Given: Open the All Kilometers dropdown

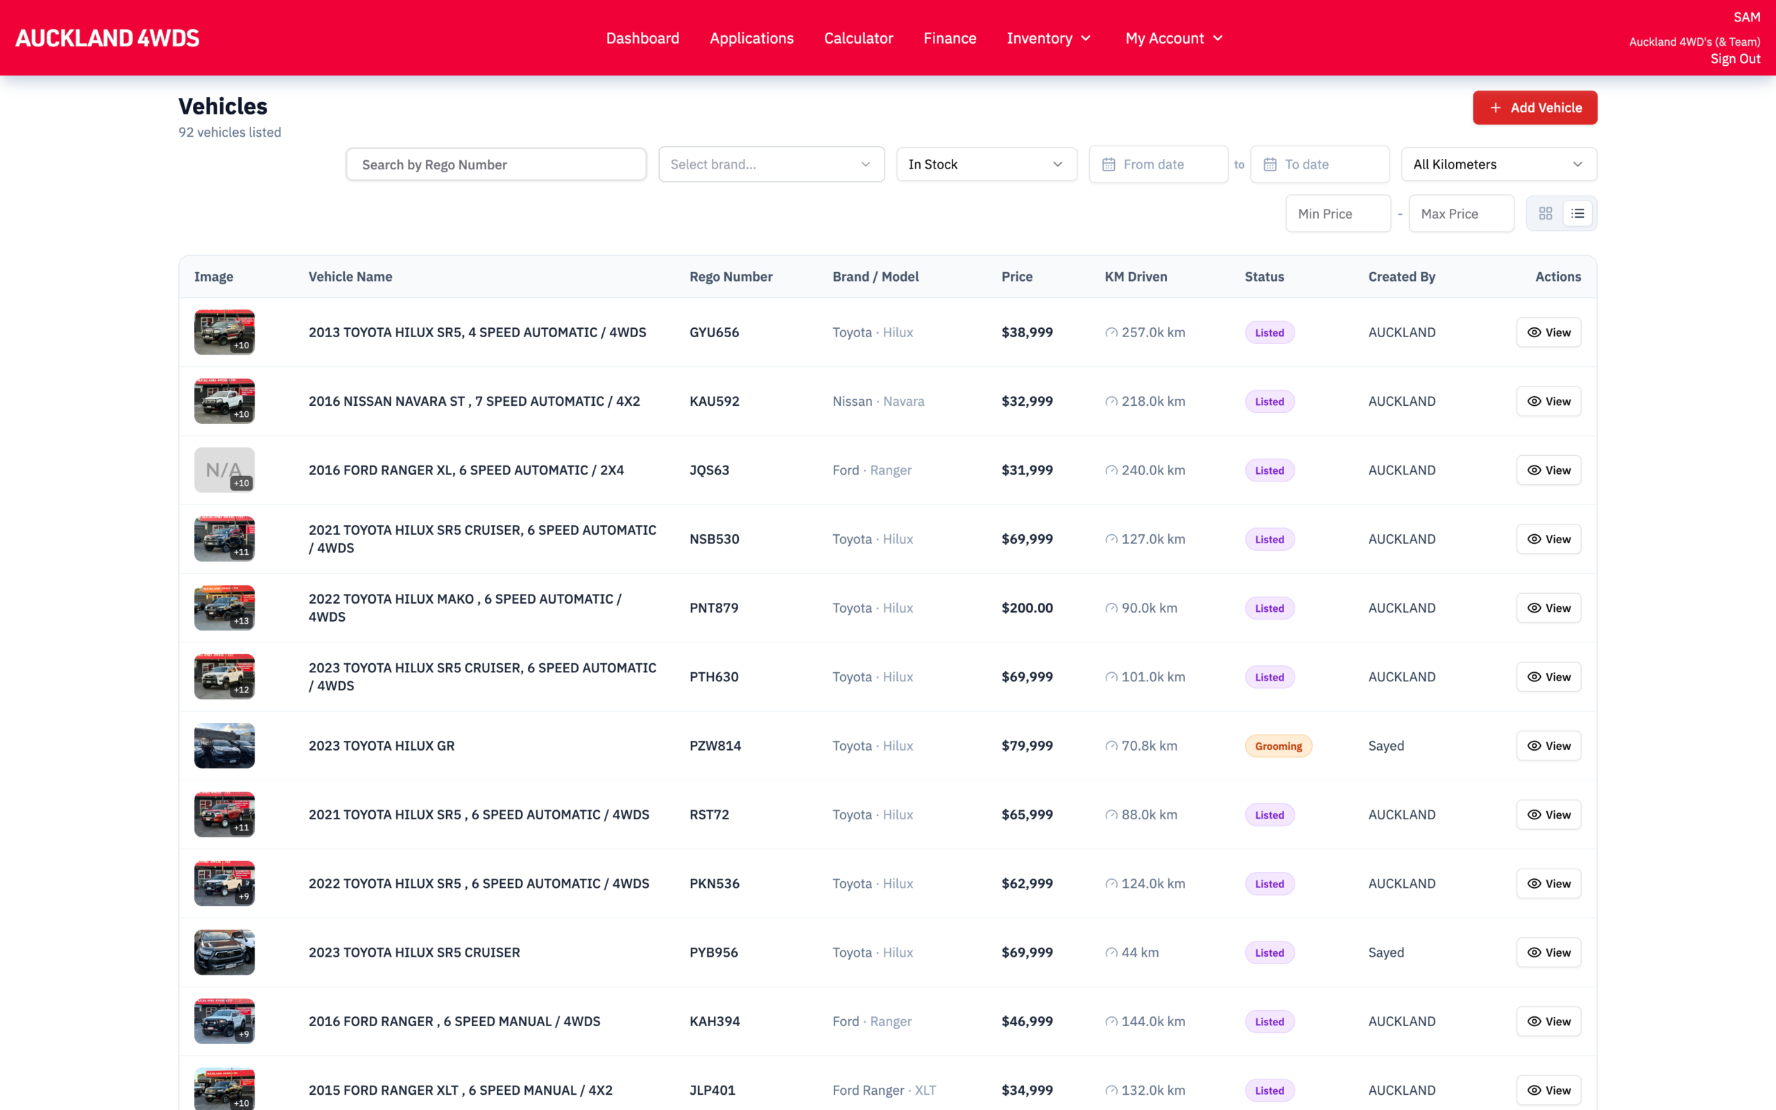Looking at the screenshot, I should click(x=1498, y=164).
